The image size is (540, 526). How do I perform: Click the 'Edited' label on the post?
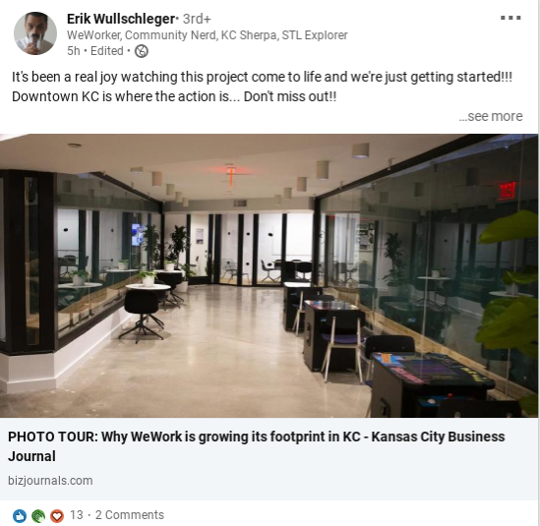107,51
